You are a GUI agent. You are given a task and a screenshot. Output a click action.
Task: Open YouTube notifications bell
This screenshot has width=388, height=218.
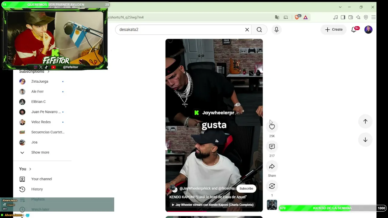pyautogui.click(x=354, y=29)
